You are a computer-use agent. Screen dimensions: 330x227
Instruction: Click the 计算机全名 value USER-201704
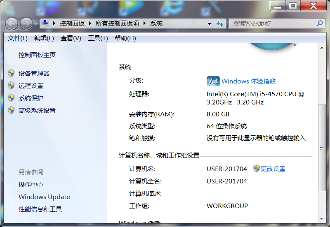[x=228, y=181]
